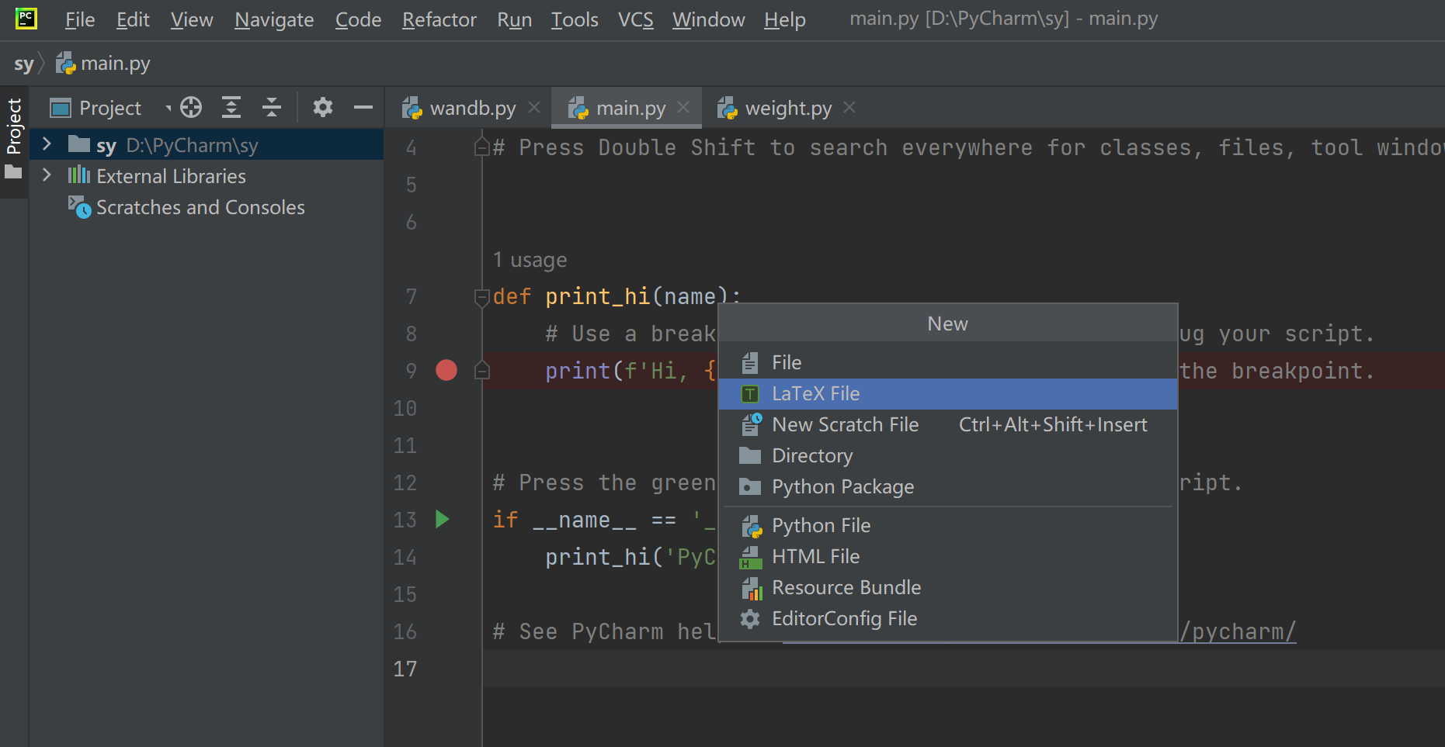Click the Collapse All icon in Project toolbar
Screen dimensions: 1445x747
click(x=272, y=107)
